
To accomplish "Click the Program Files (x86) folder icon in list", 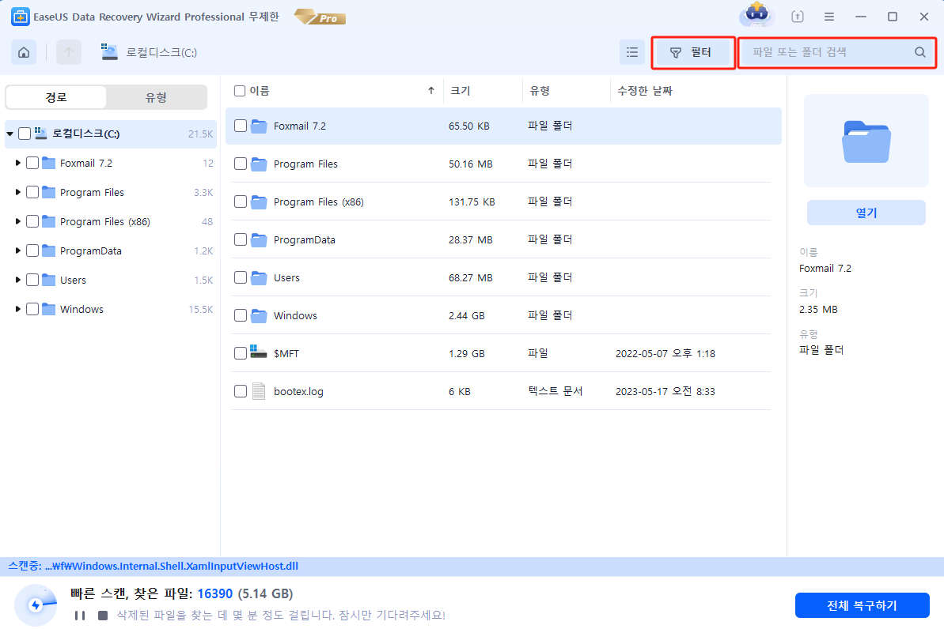I will tap(258, 202).
